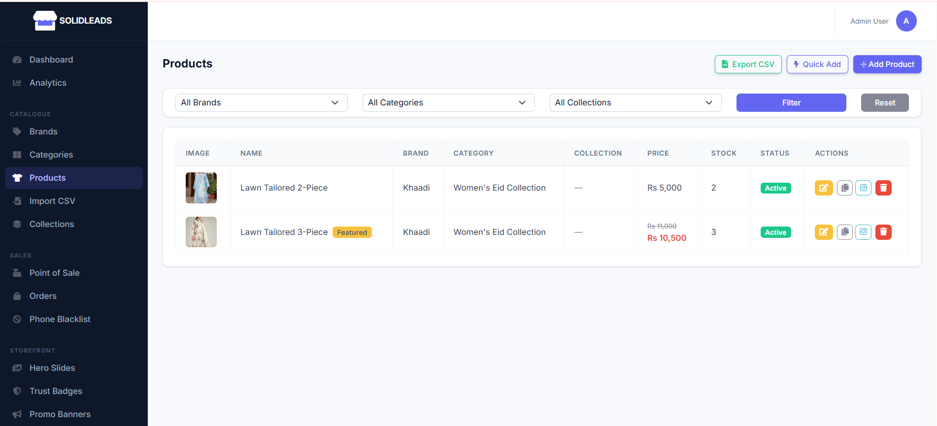Viewport: 937px width, 426px height.
Task: Delete the Lawn Tailored 2-Piece product
Action: pyautogui.click(x=883, y=188)
